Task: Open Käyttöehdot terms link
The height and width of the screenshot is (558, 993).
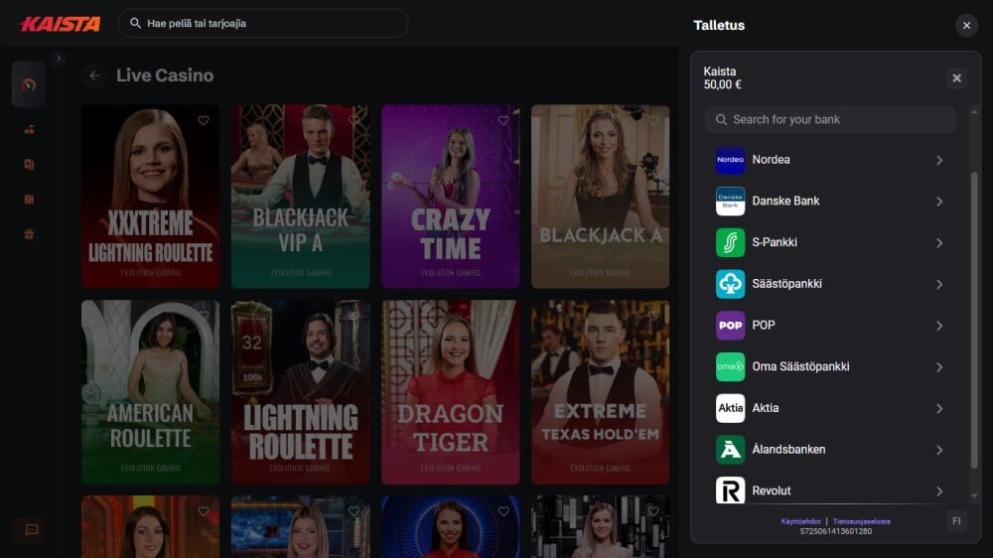Action: point(800,521)
